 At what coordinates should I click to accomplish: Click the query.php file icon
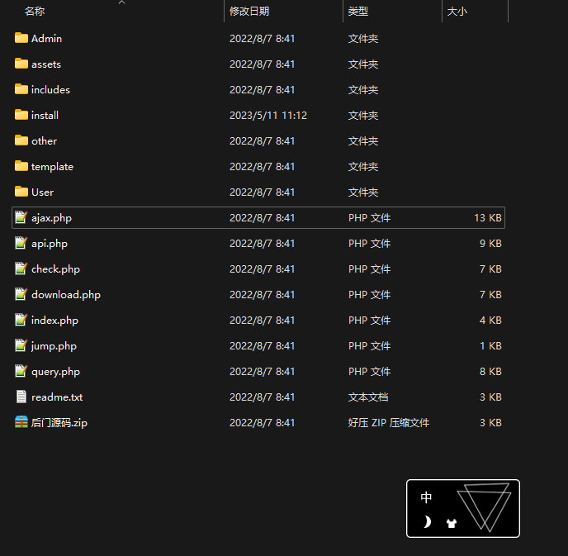[21, 371]
